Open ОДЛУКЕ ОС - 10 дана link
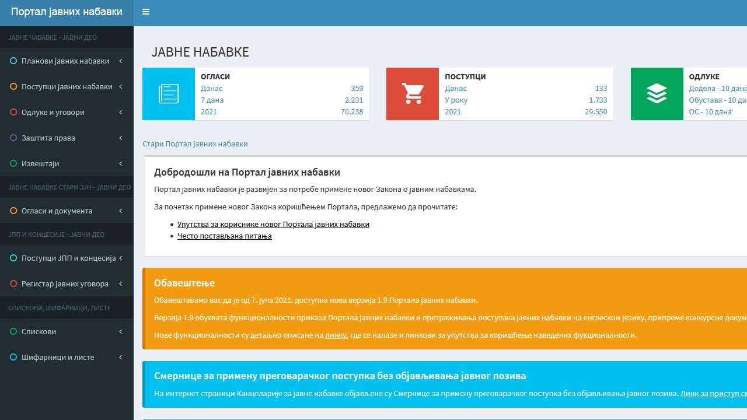Image resolution: width=747 pixels, height=420 pixels. pyautogui.click(x=710, y=111)
